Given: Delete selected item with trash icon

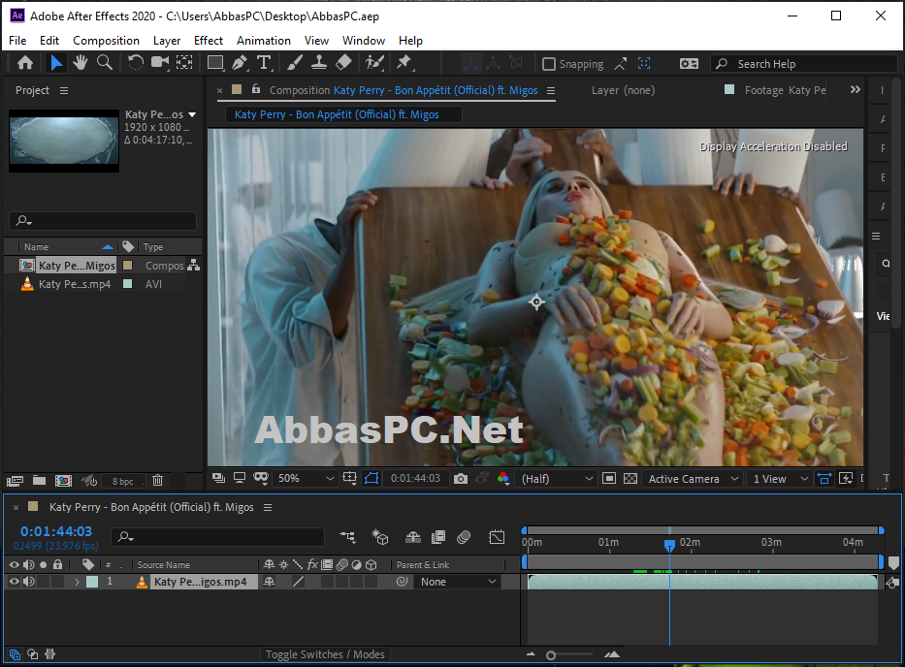Looking at the screenshot, I should (x=157, y=480).
